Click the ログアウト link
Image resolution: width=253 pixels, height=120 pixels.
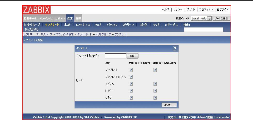[x=222, y=10]
